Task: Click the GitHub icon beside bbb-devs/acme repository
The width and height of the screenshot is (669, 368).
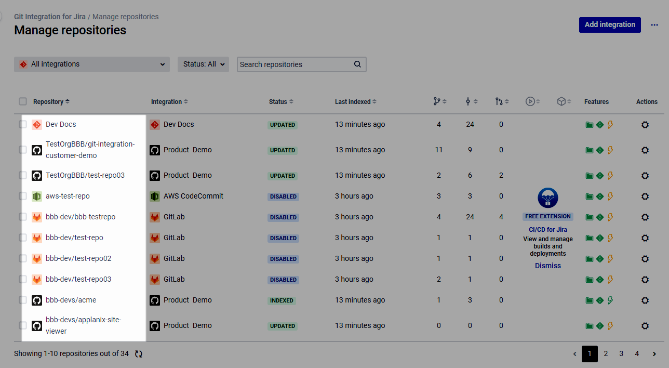Action: click(x=37, y=300)
